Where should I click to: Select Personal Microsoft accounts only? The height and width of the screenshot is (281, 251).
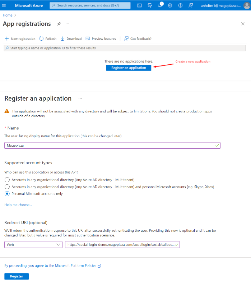click(x=7, y=194)
